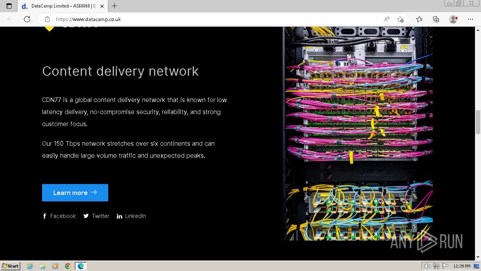
Task: Click the 150 Tbps network paragraph
Action: 128,149
